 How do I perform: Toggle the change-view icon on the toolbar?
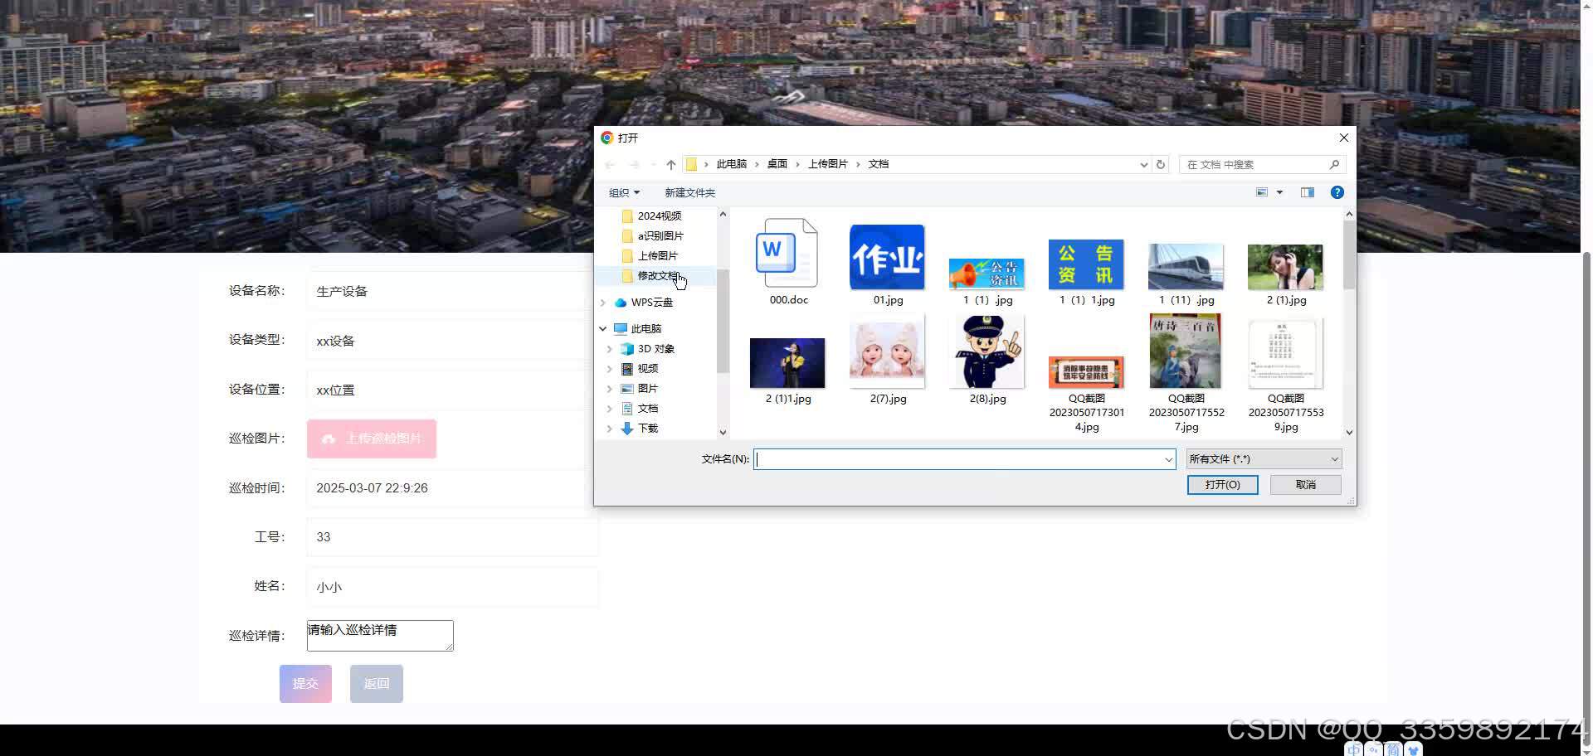[1263, 192]
